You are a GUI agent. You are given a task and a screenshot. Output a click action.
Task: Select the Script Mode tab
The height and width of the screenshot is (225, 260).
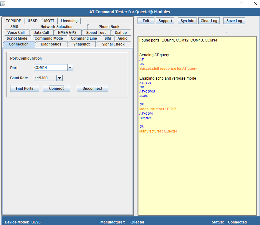(17, 38)
